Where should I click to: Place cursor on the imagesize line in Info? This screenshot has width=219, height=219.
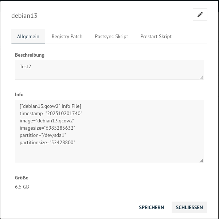tap(47, 128)
